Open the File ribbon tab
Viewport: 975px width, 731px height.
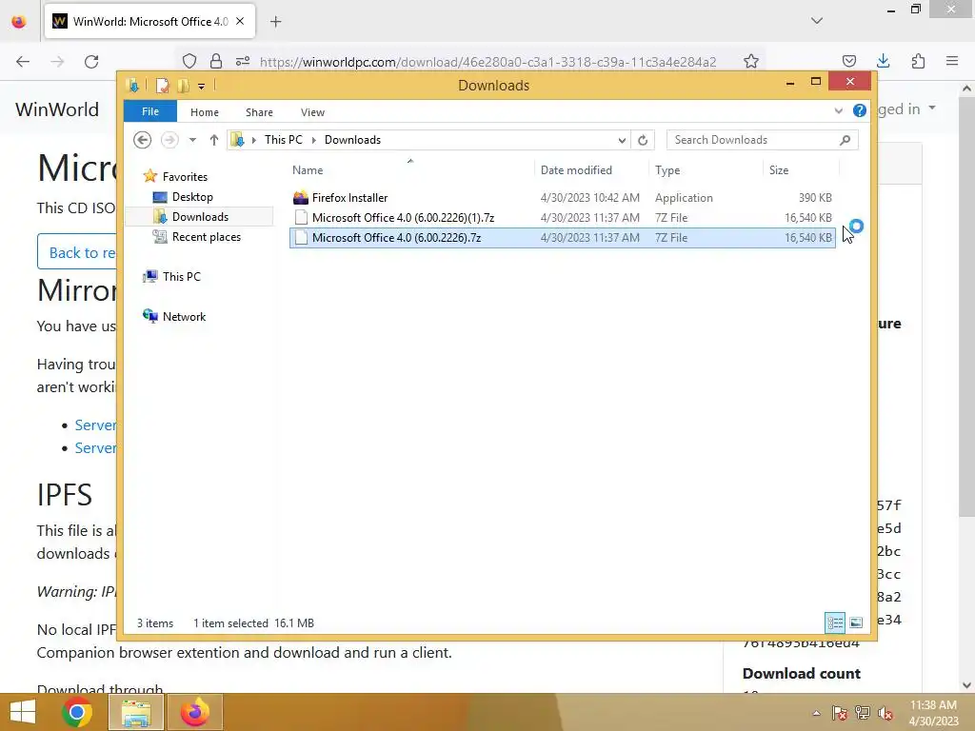(x=150, y=111)
